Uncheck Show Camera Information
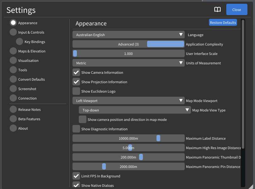Viewport: 255px width, 189px height. [76, 72]
